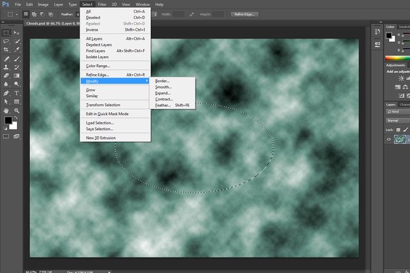Enable Intersect with selection mode
410x273 pixels.
[x=51, y=14]
